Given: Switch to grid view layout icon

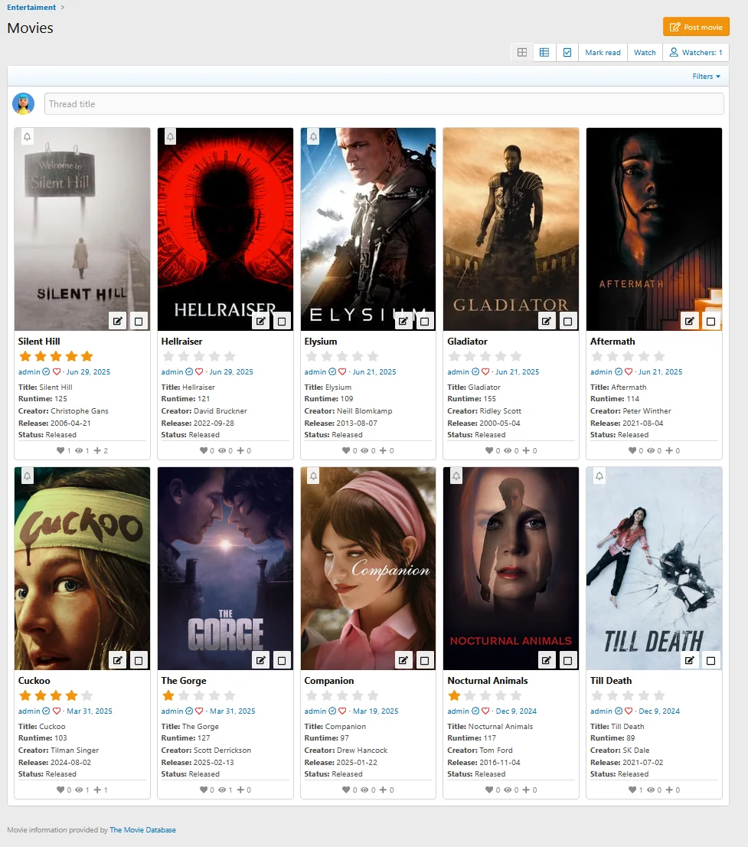Looking at the screenshot, I should [x=522, y=52].
